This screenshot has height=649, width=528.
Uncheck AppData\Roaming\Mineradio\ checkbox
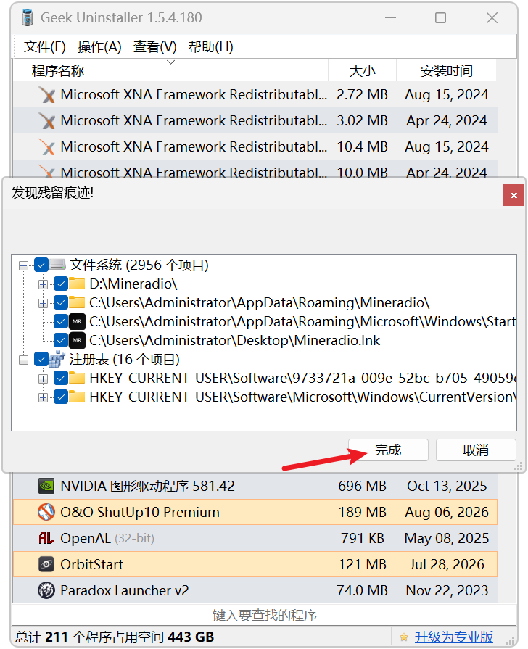61,303
